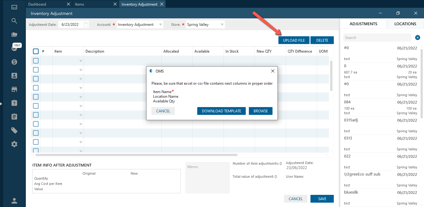Toggle the select-all header checkbox
This screenshot has width=424, height=207.
[36, 51]
